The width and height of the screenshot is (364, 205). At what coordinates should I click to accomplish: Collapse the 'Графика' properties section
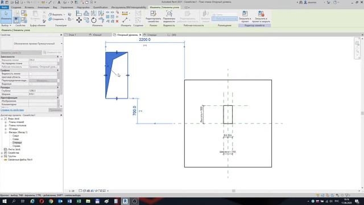click(58, 70)
